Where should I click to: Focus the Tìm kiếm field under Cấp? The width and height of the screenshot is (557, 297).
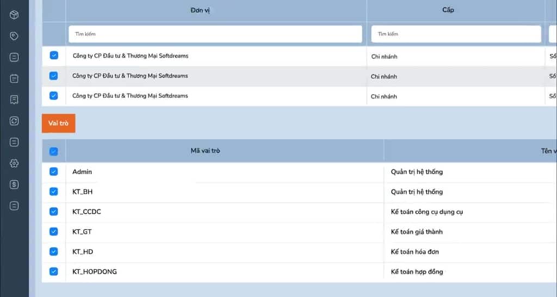[456, 34]
